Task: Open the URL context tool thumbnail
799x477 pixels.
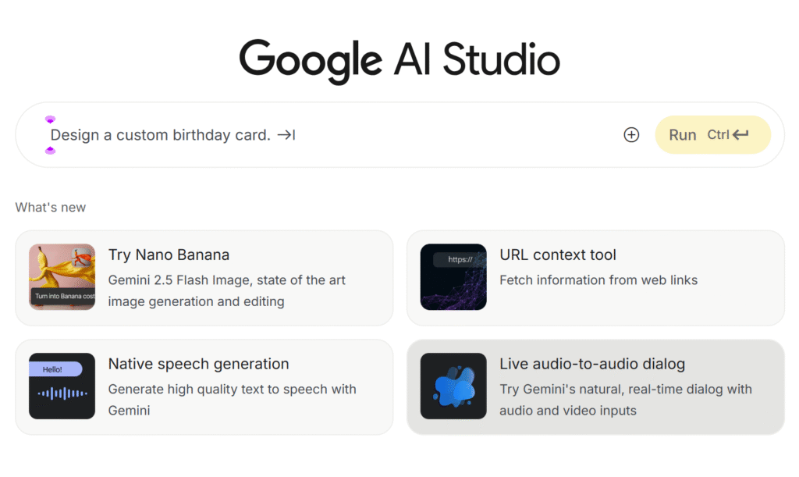Action: [453, 276]
